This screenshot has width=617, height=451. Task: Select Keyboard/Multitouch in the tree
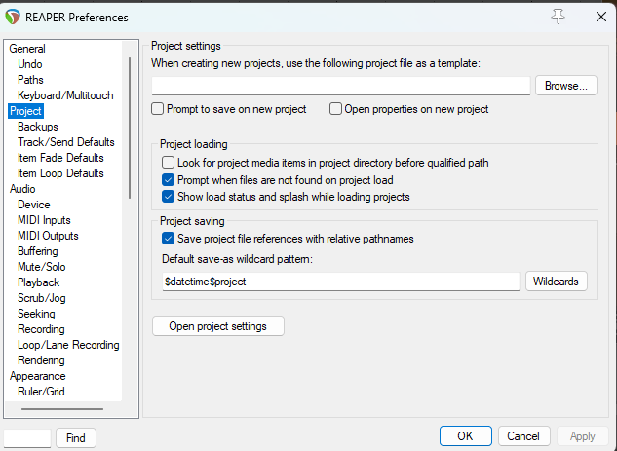click(x=65, y=95)
